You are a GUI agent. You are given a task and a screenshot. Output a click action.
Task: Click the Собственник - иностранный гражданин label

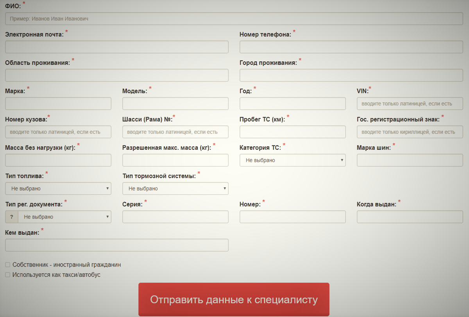click(67, 265)
